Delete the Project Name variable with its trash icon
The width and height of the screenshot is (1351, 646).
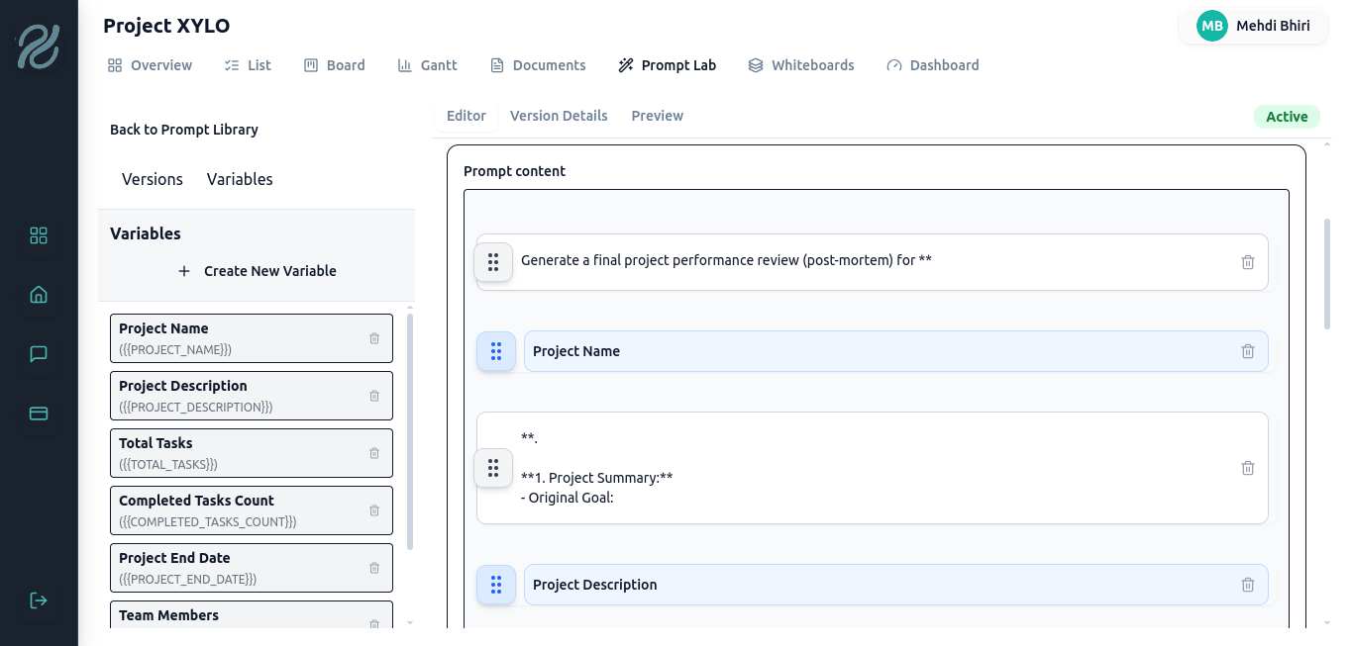coord(374,338)
